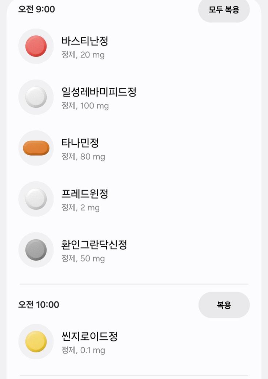Select the 타나민정 medication name
The image size is (268, 379).
point(80,143)
